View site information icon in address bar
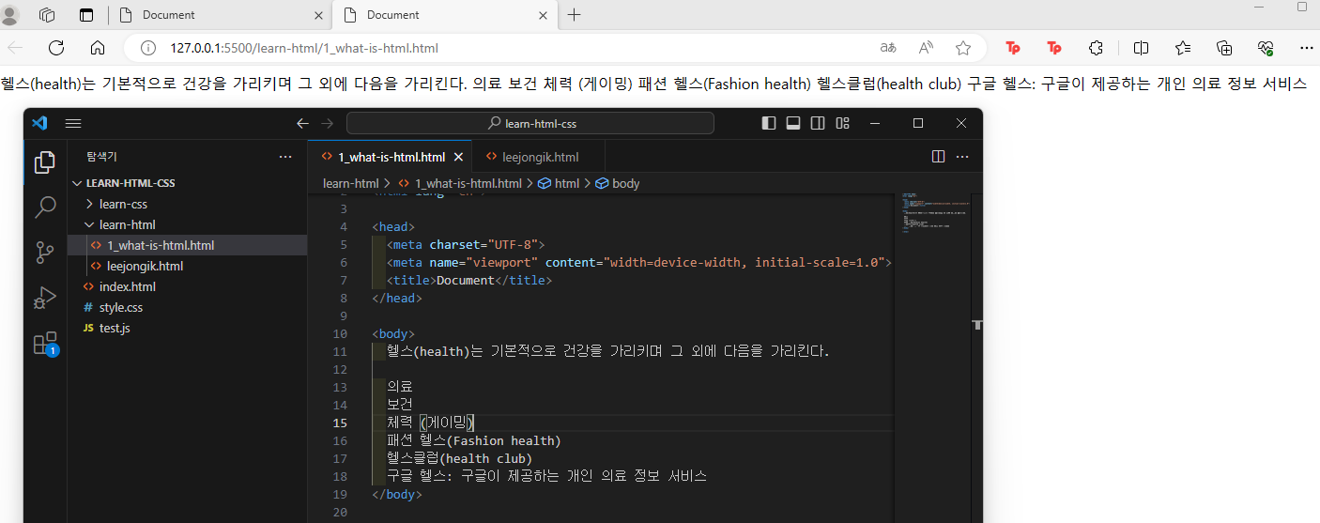The image size is (1320, 523). (x=146, y=48)
